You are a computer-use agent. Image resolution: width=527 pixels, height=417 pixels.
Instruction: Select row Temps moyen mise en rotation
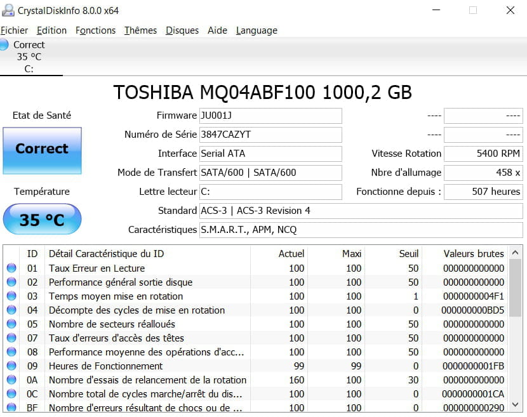(x=256, y=296)
